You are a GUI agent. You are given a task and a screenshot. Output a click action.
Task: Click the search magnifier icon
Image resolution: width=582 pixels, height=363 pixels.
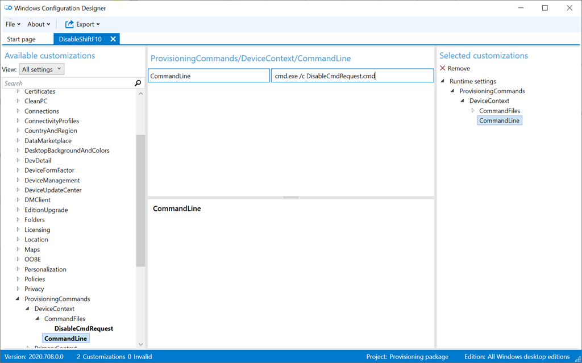tap(138, 84)
